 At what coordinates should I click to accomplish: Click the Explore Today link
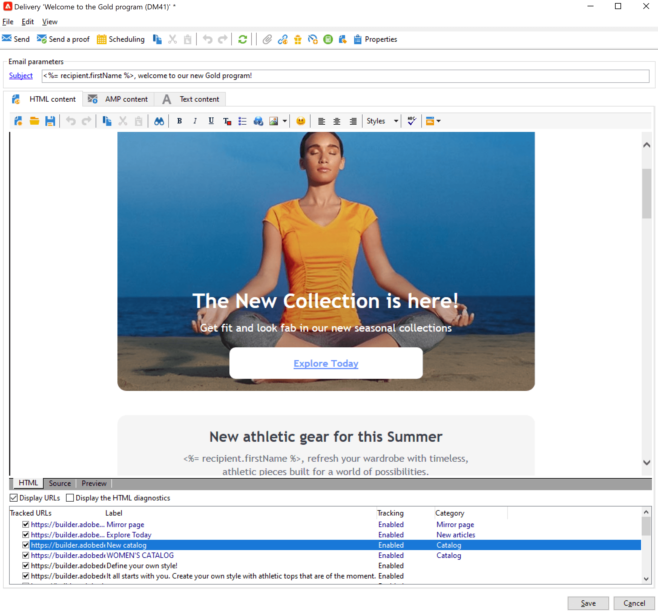click(x=326, y=363)
